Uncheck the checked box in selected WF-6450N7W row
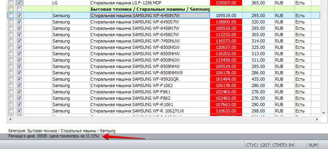This screenshot has height=149, width=328. 19,15
